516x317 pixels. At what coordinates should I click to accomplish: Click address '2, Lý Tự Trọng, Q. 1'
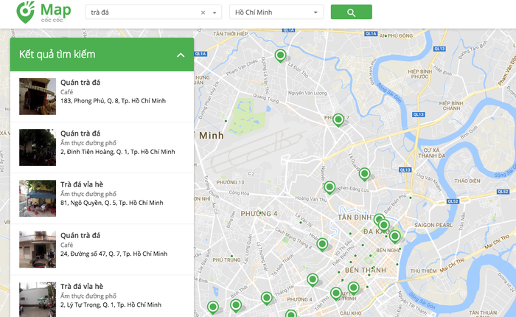pos(111,304)
